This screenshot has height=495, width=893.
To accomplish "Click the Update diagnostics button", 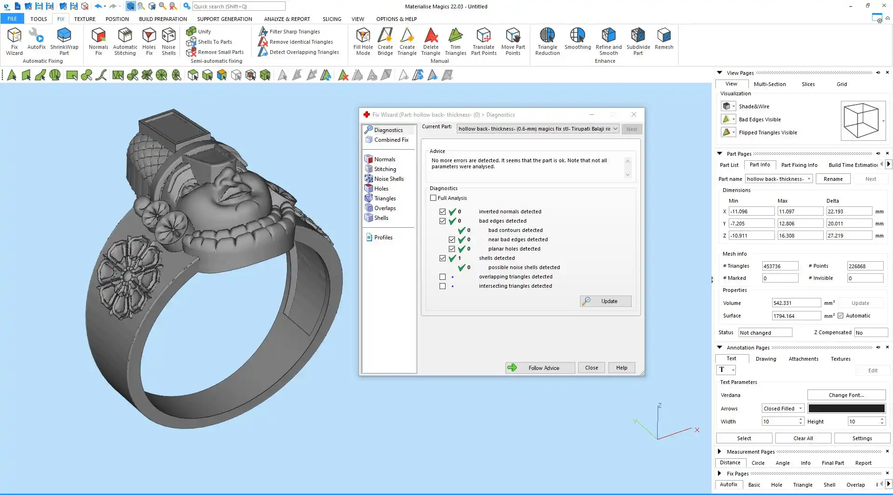I will 606,301.
